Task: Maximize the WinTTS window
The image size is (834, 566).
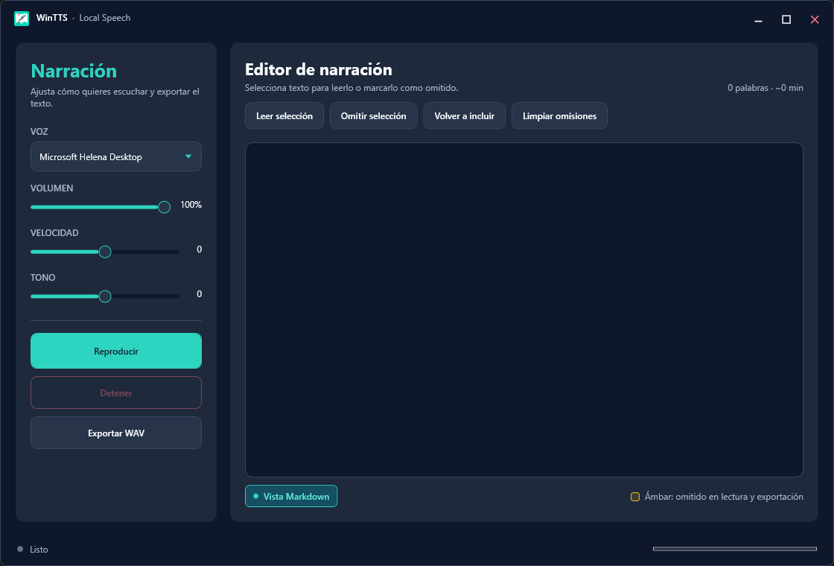Action: click(786, 19)
